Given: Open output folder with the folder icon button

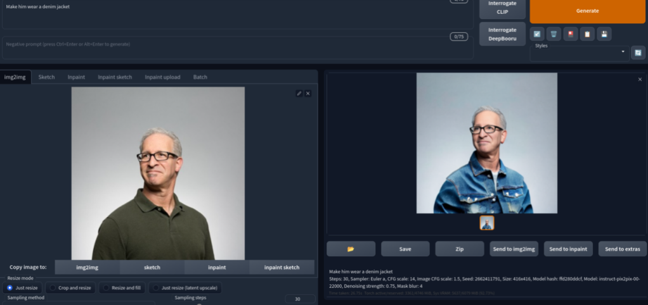Looking at the screenshot, I should point(351,249).
